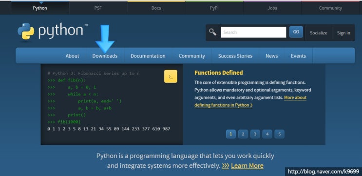The height and width of the screenshot is (176, 362).
Task: Switch to the PyPI top tab
Action: pyautogui.click(x=214, y=8)
